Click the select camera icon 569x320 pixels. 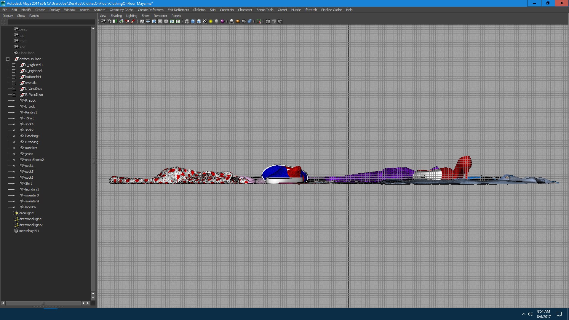point(103,21)
